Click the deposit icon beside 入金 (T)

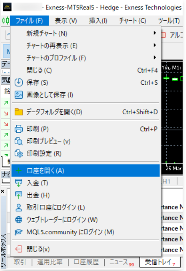tap(19, 183)
